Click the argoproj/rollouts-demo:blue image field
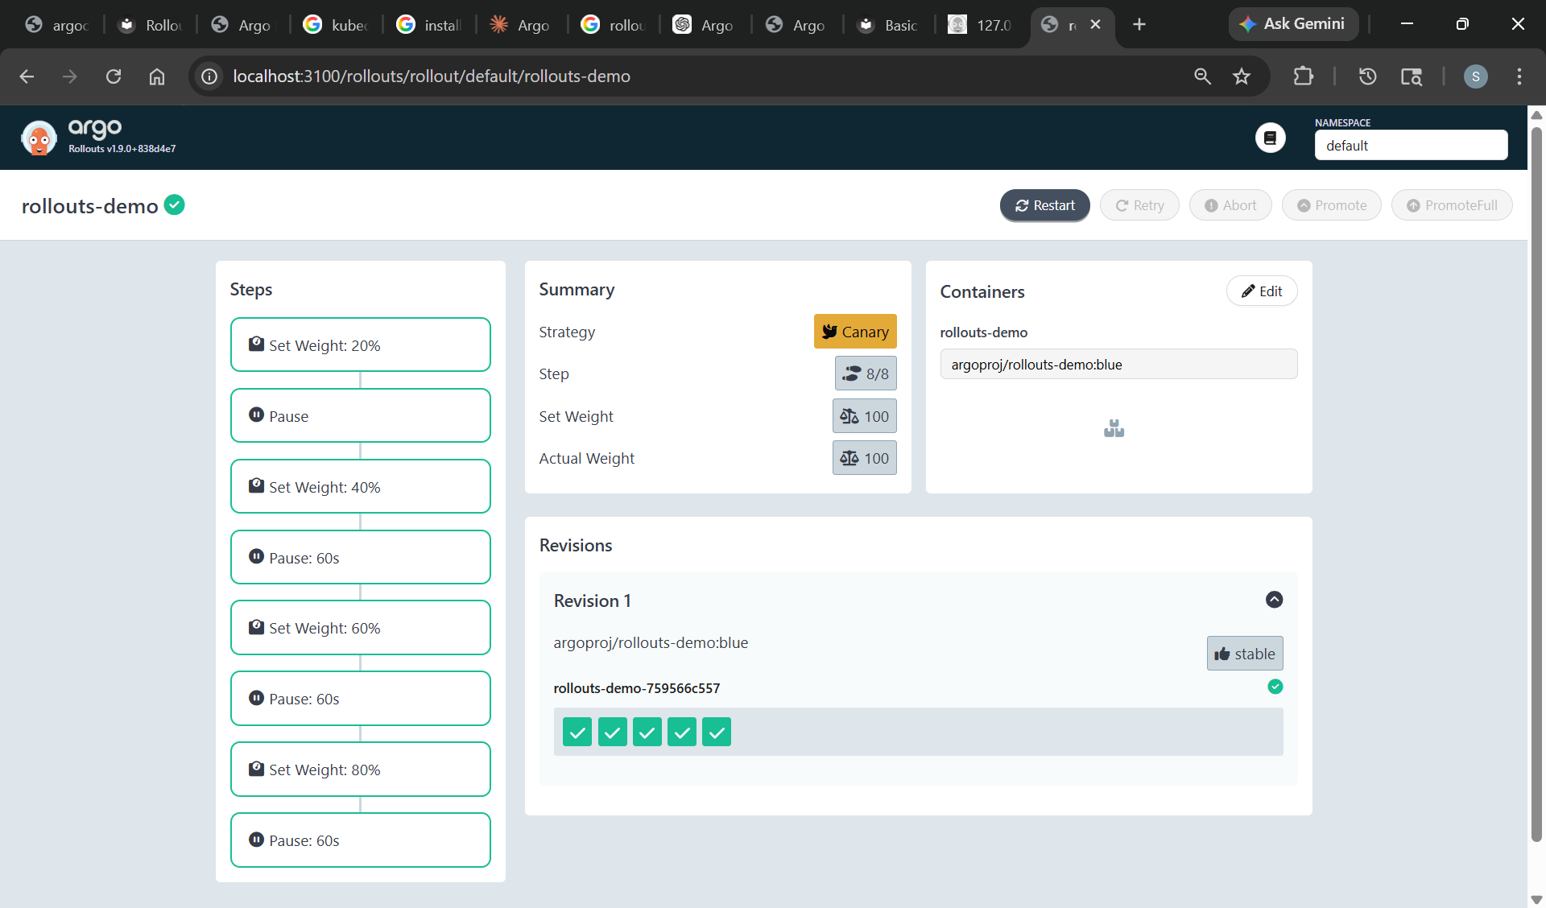Image resolution: width=1546 pixels, height=908 pixels. click(x=1118, y=364)
